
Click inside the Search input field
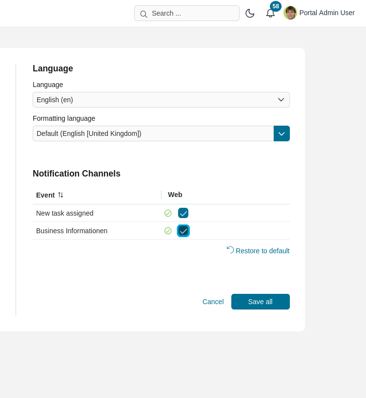(190, 13)
